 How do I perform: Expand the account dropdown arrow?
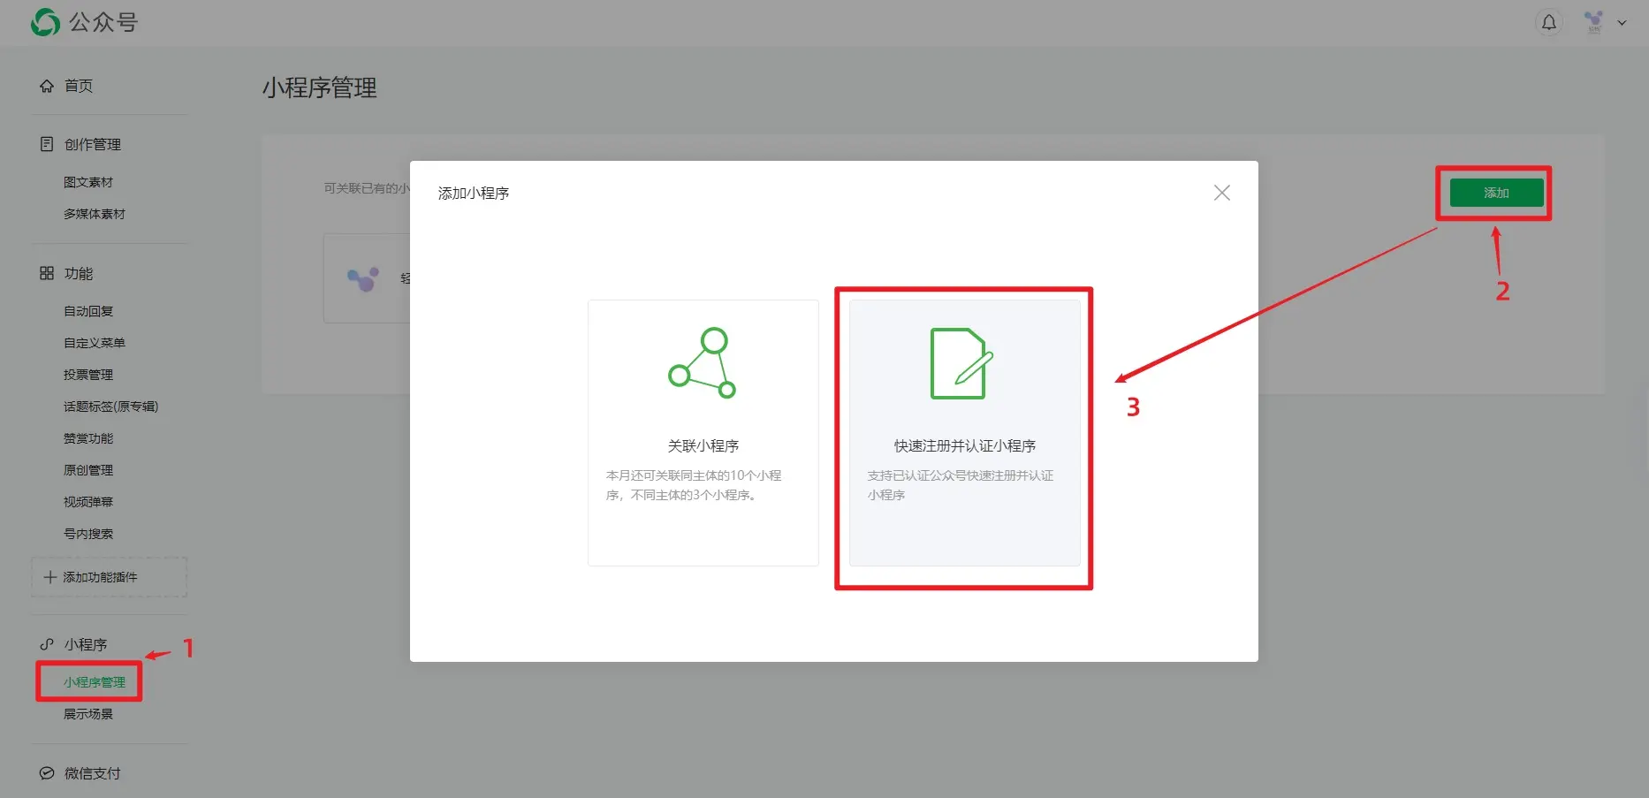(x=1622, y=23)
